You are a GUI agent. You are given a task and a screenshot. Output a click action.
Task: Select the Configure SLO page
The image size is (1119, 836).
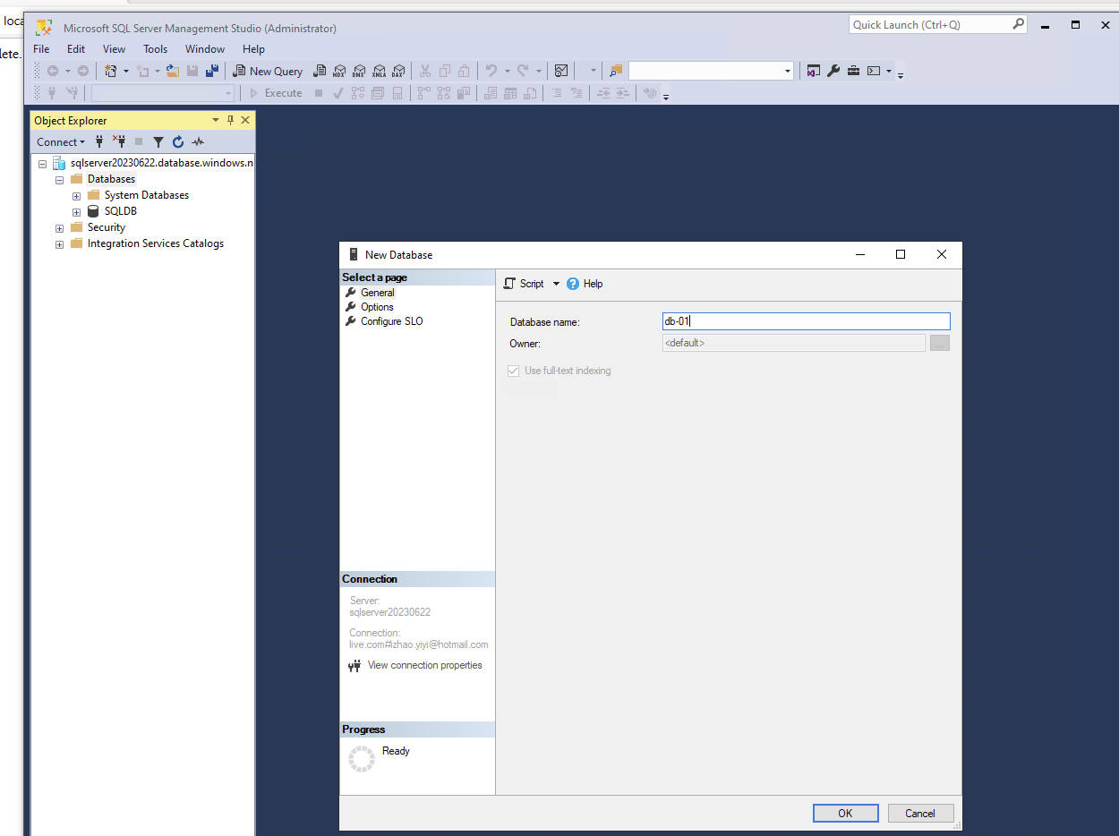click(392, 321)
